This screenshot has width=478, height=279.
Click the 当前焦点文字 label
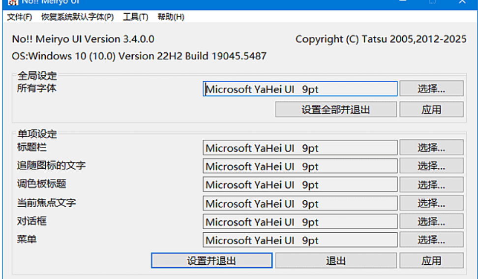click(x=46, y=202)
